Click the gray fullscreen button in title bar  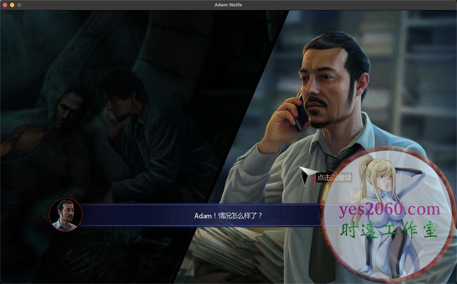point(19,5)
